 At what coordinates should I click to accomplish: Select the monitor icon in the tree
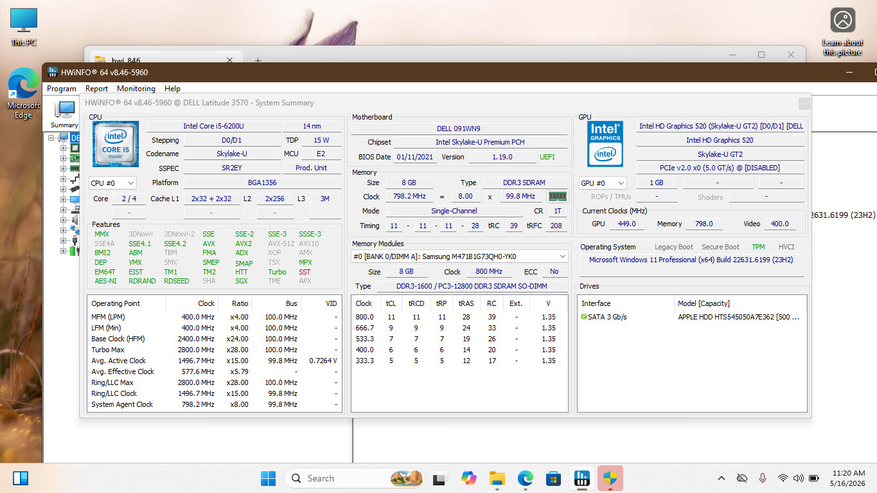tap(75, 199)
